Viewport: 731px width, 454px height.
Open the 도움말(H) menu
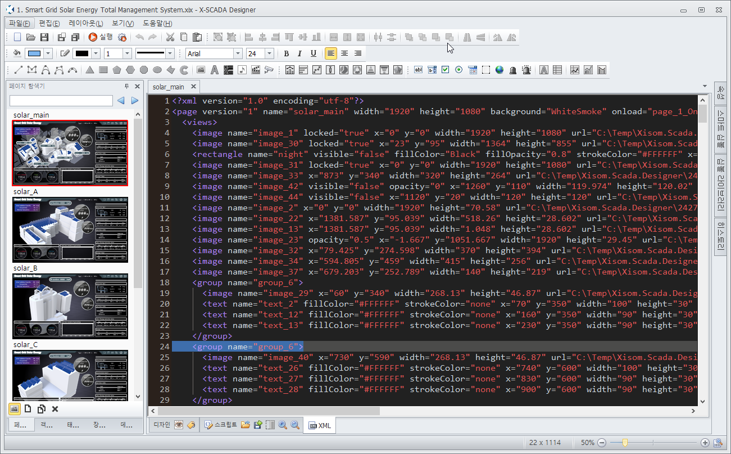(157, 23)
